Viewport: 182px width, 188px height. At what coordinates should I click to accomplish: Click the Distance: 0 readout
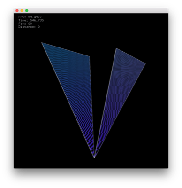(29, 27)
